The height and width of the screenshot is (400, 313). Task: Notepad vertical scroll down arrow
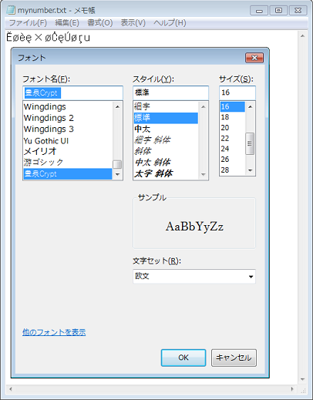coord(302,379)
